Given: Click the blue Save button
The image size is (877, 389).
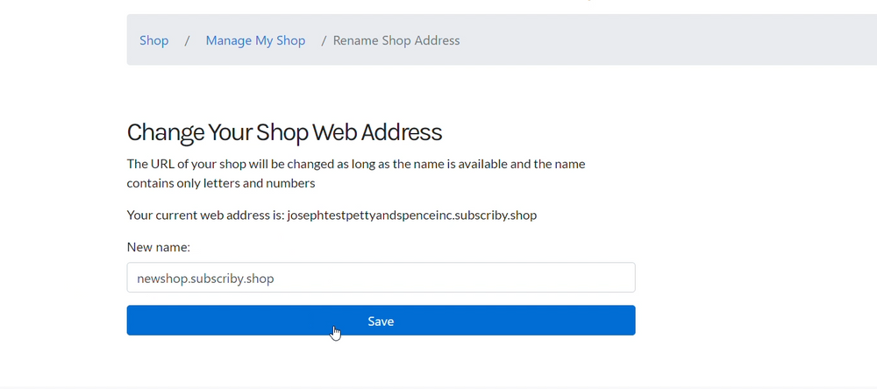Looking at the screenshot, I should tap(381, 321).
